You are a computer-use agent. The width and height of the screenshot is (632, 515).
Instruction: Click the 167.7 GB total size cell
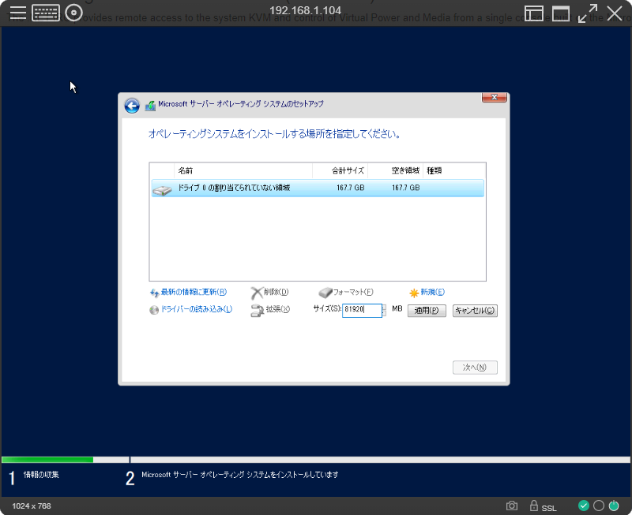[350, 188]
